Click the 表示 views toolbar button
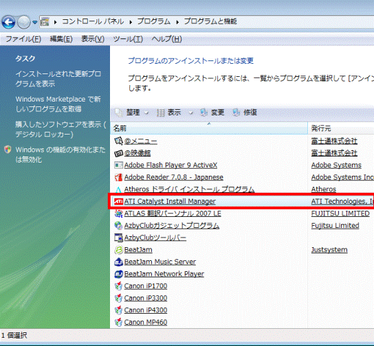This screenshot has width=374, height=346. click(169, 113)
